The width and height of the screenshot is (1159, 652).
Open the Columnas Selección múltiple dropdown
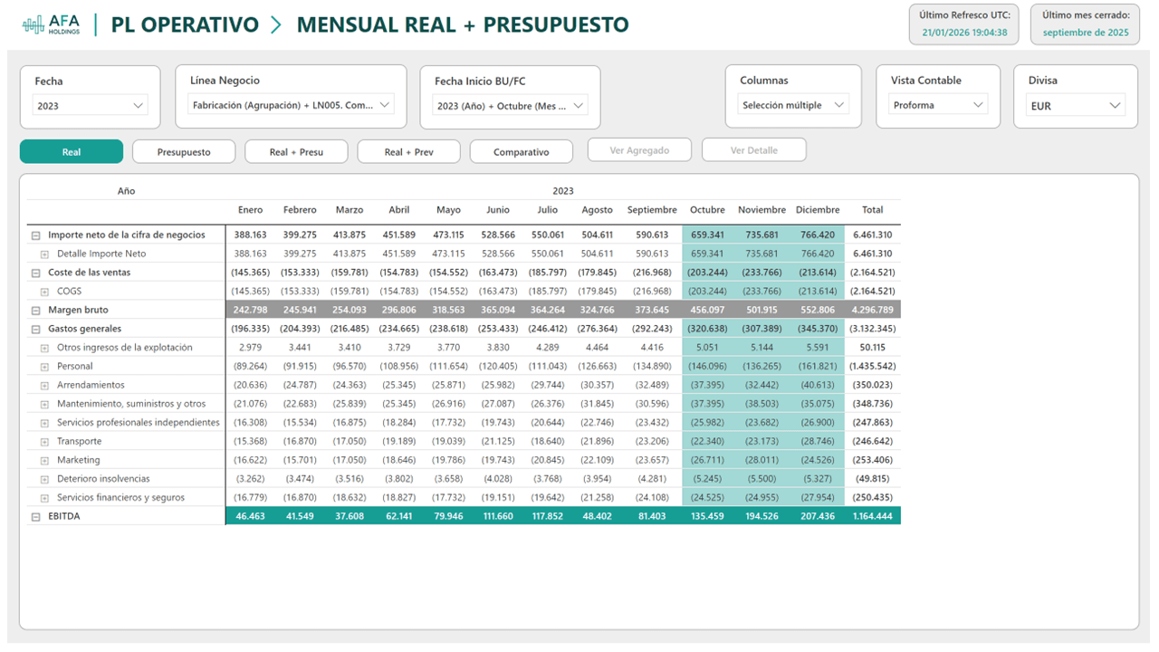(x=793, y=105)
